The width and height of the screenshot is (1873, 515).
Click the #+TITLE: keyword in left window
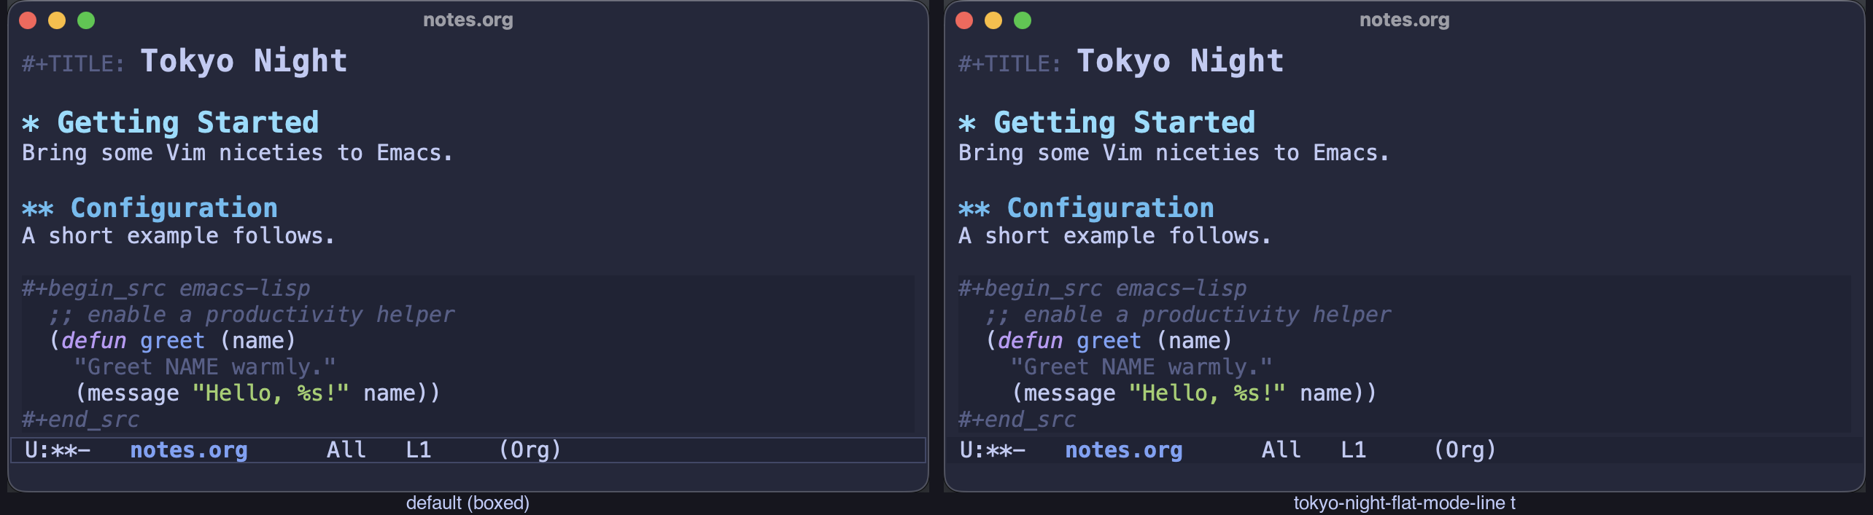[73, 64]
